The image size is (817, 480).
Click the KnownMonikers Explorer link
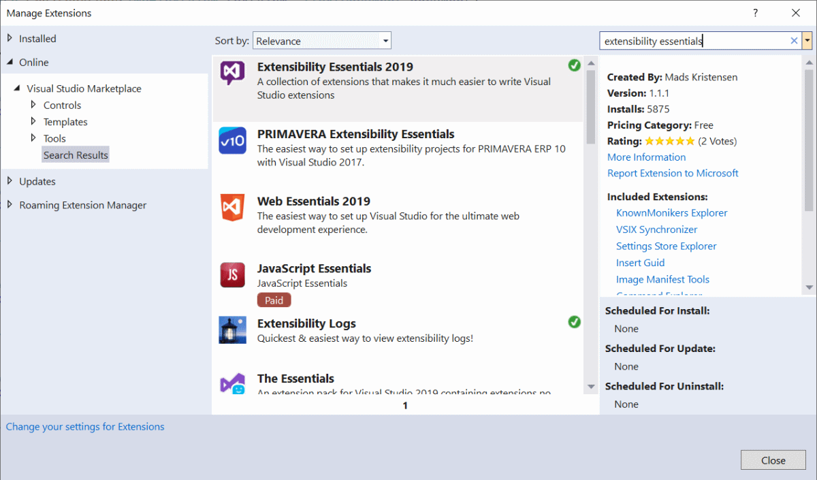coord(671,212)
